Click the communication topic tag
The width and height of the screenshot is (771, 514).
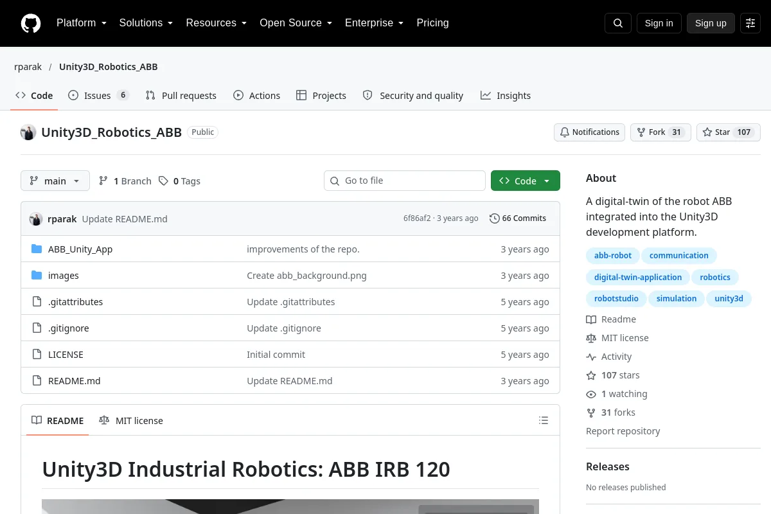click(679, 256)
